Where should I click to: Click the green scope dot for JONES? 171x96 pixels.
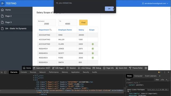[93, 49]
